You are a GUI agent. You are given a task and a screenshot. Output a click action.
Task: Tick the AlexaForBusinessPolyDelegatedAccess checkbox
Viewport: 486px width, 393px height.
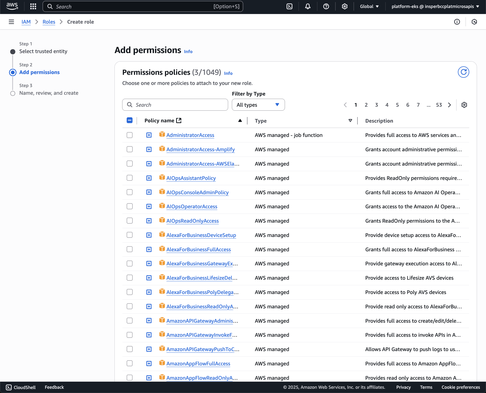tap(130, 292)
